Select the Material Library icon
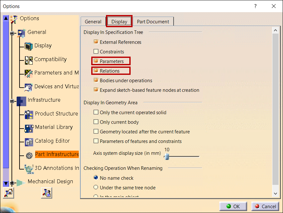Image resolution: width=283 pixels, height=213 pixels. [x=29, y=128]
